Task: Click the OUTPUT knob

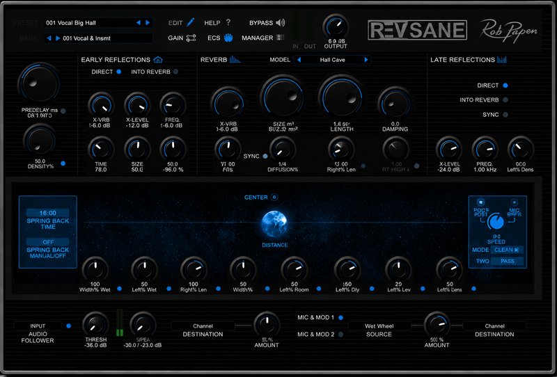Action: click(336, 27)
